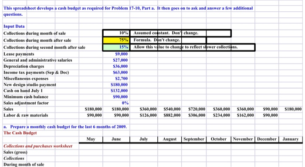Viewport: 305px width, 167px height.
Task: Click the 'Lease payments' label
Action: (19, 54)
